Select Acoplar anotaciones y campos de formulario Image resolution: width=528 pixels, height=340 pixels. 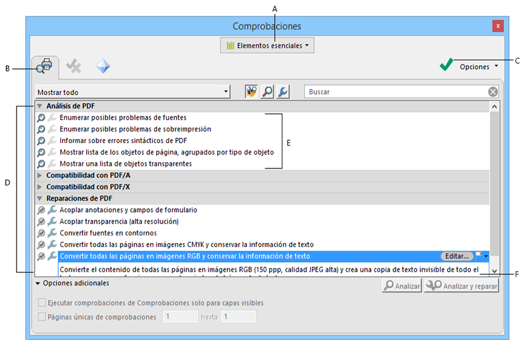(129, 210)
